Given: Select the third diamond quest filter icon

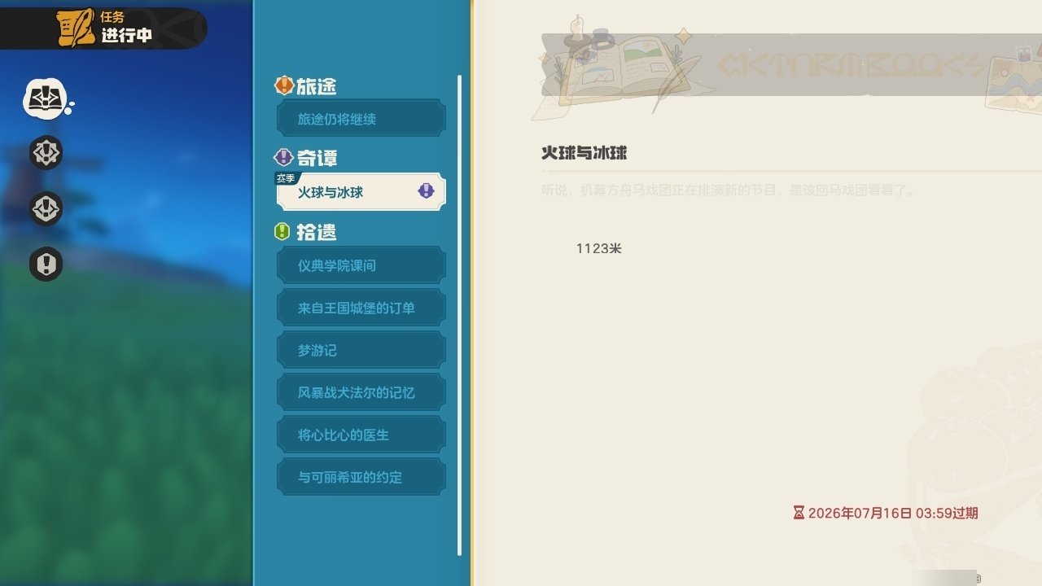Looking at the screenshot, I should click(46, 209).
